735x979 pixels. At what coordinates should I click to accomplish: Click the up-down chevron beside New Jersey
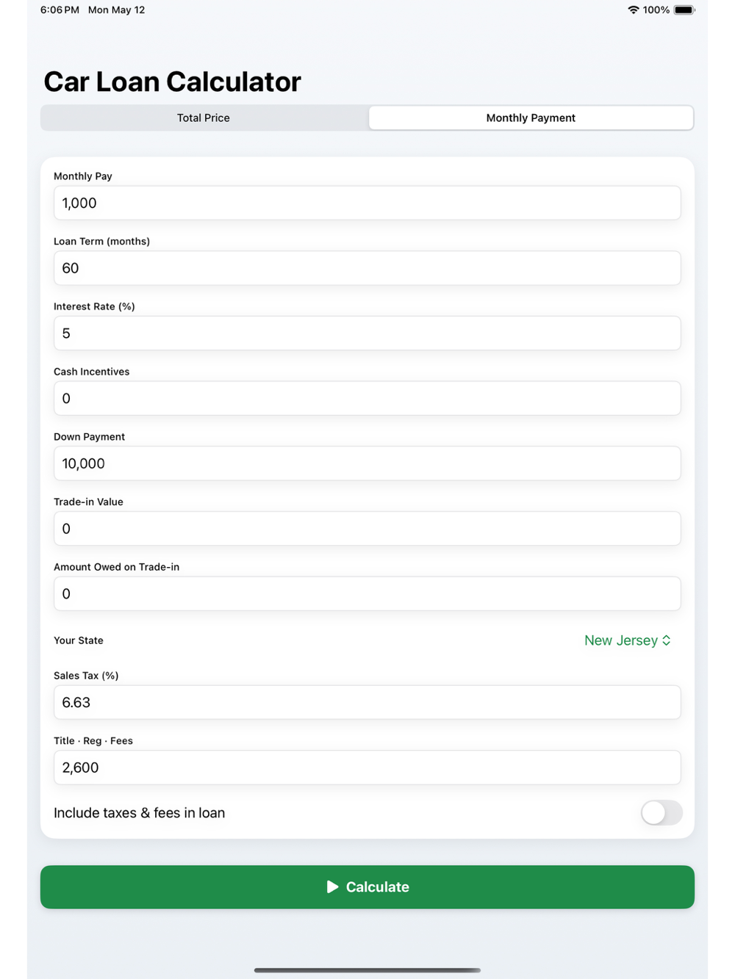point(667,640)
